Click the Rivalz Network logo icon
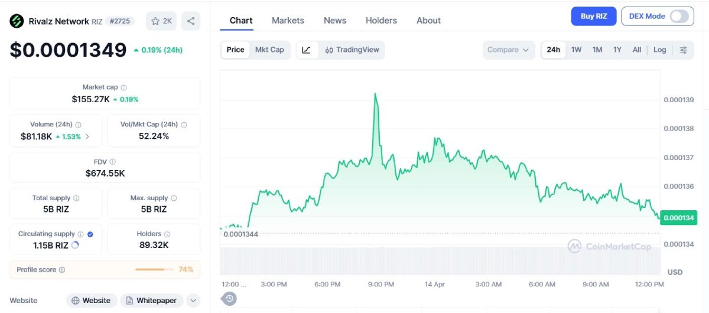The height and width of the screenshot is (313, 709). [17, 21]
